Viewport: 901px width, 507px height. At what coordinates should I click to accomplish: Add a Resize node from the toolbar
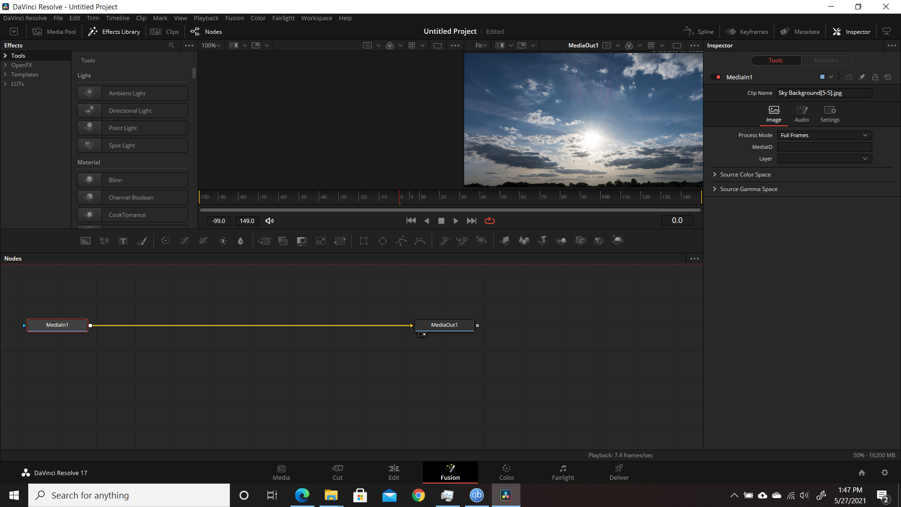321,241
